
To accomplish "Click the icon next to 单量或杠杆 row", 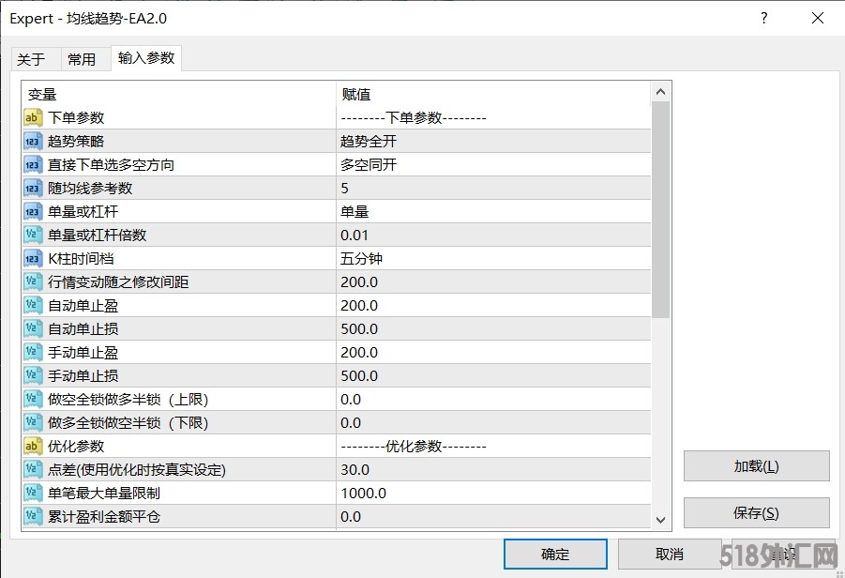I will point(33,211).
